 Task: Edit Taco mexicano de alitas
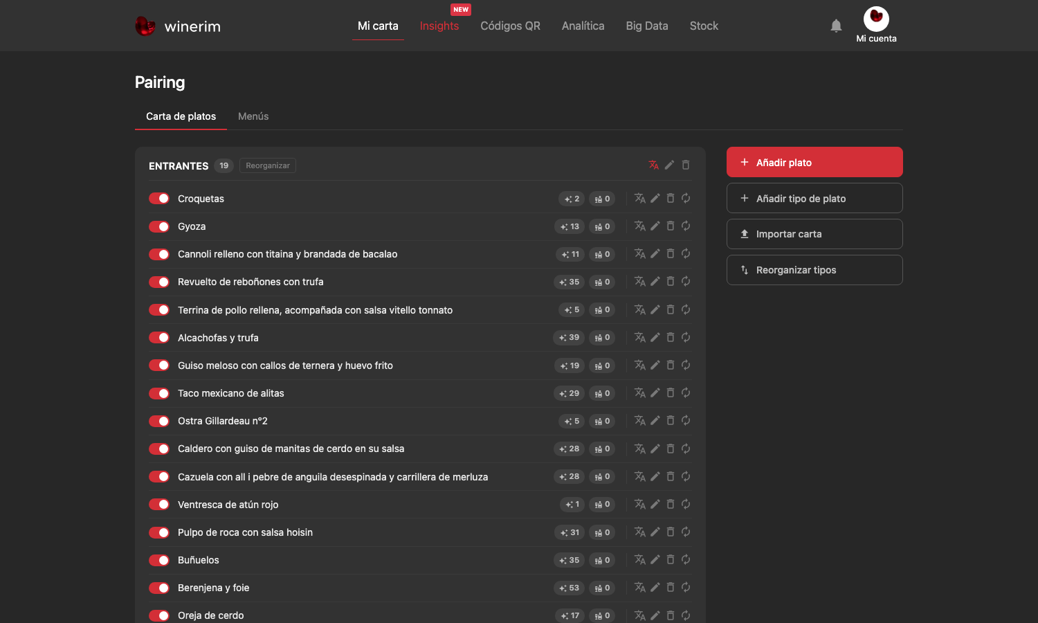pyautogui.click(x=655, y=393)
